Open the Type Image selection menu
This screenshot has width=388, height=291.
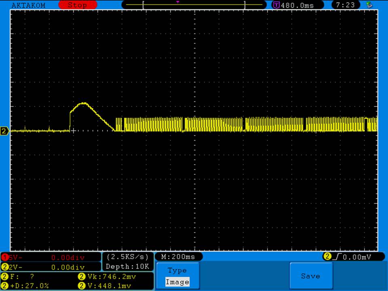pyautogui.click(x=177, y=276)
